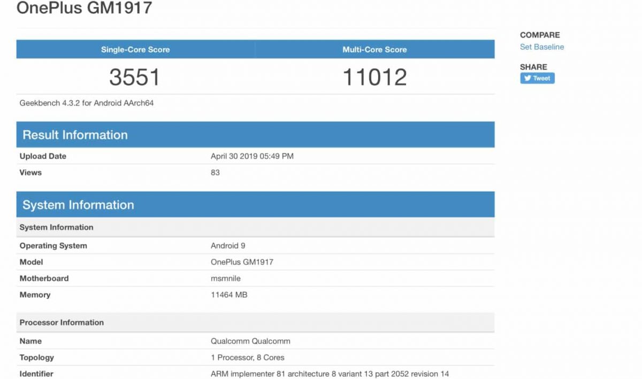Click the Views count value 83
The height and width of the screenshot is (379, 642).
tap(215, 173)
